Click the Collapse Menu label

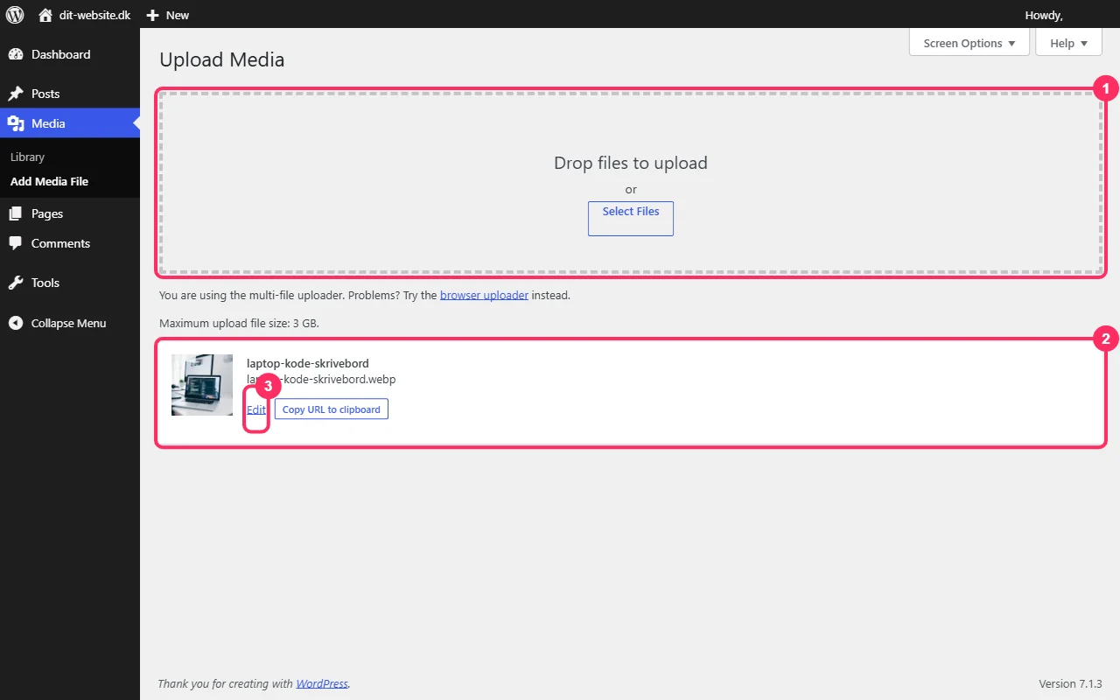tap(68, 323)
